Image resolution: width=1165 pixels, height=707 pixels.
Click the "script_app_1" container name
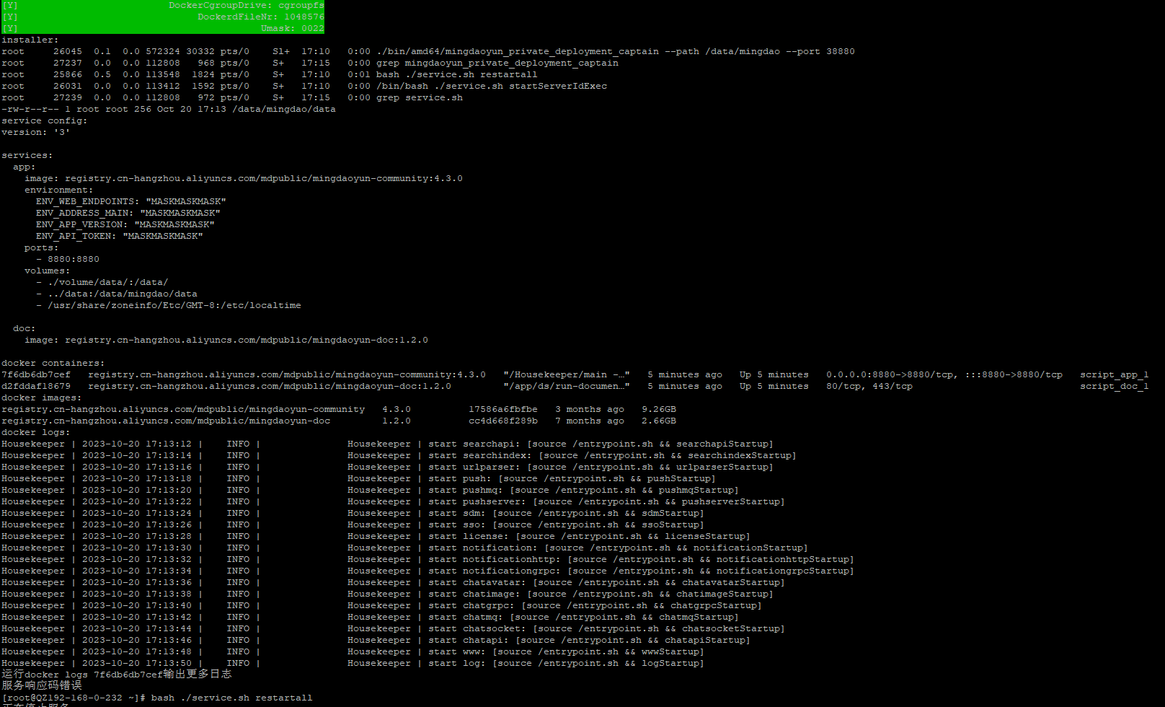[x=1115, y=374]
